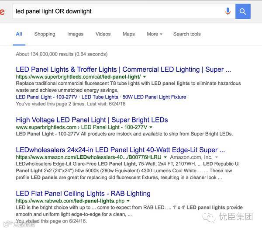Expand arrow next to LED Panel Light - 100-277V breadcrumb
The image size is (262, 230).
click(x=151, y=127)
